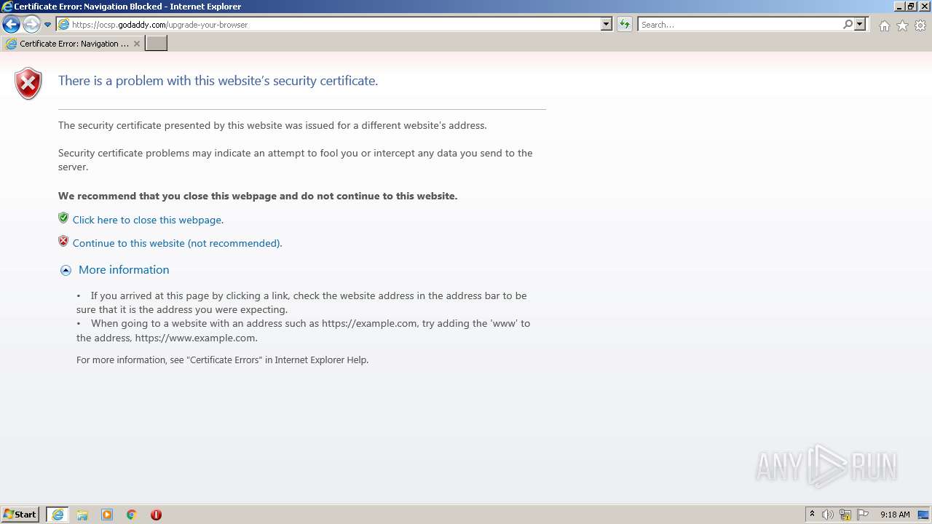Open Internet Explorer taskbar icon

(x=58, y=515)
